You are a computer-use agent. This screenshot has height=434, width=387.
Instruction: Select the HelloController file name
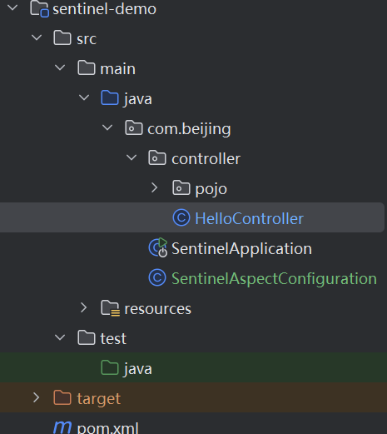(249, 218)
